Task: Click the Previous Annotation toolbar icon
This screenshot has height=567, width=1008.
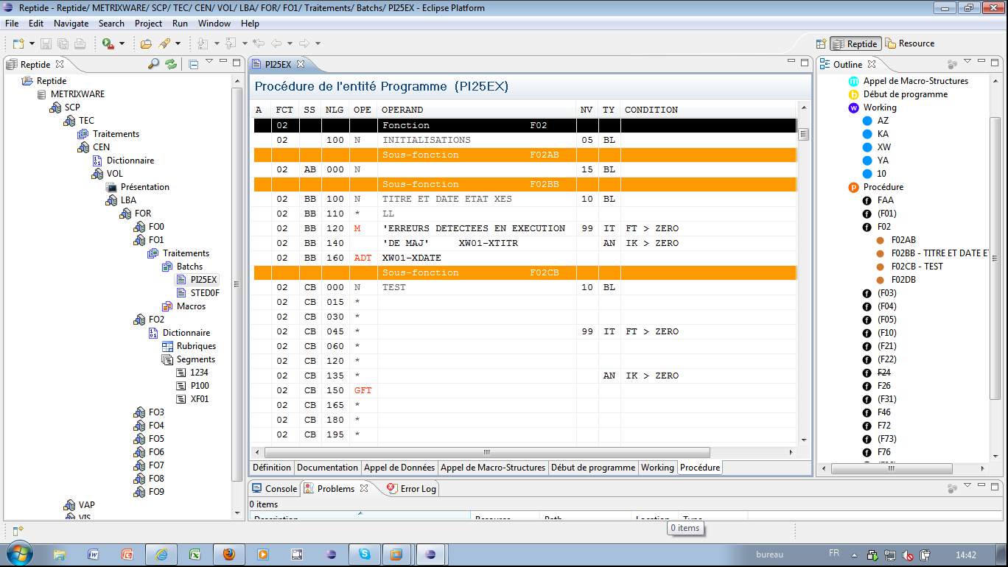Action: click(231, 43)
